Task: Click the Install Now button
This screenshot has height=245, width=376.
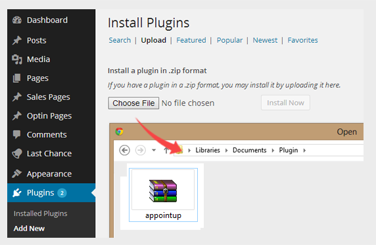Action: [285, 103]
